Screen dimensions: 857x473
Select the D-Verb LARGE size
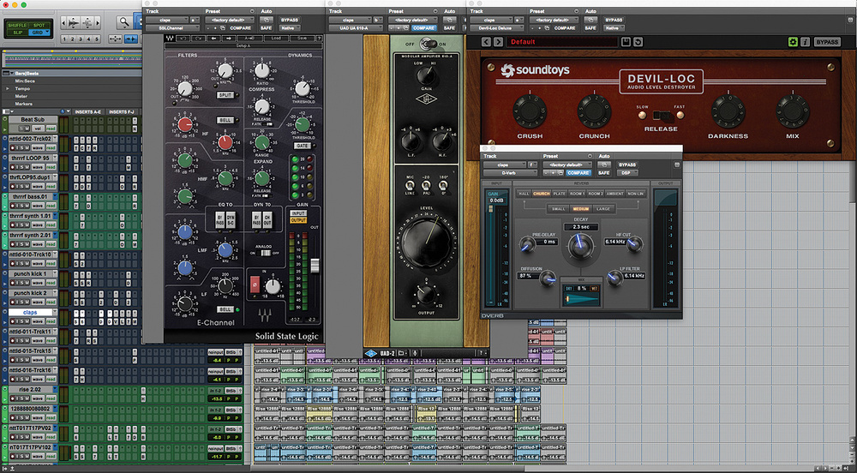(x=602, y=208)
